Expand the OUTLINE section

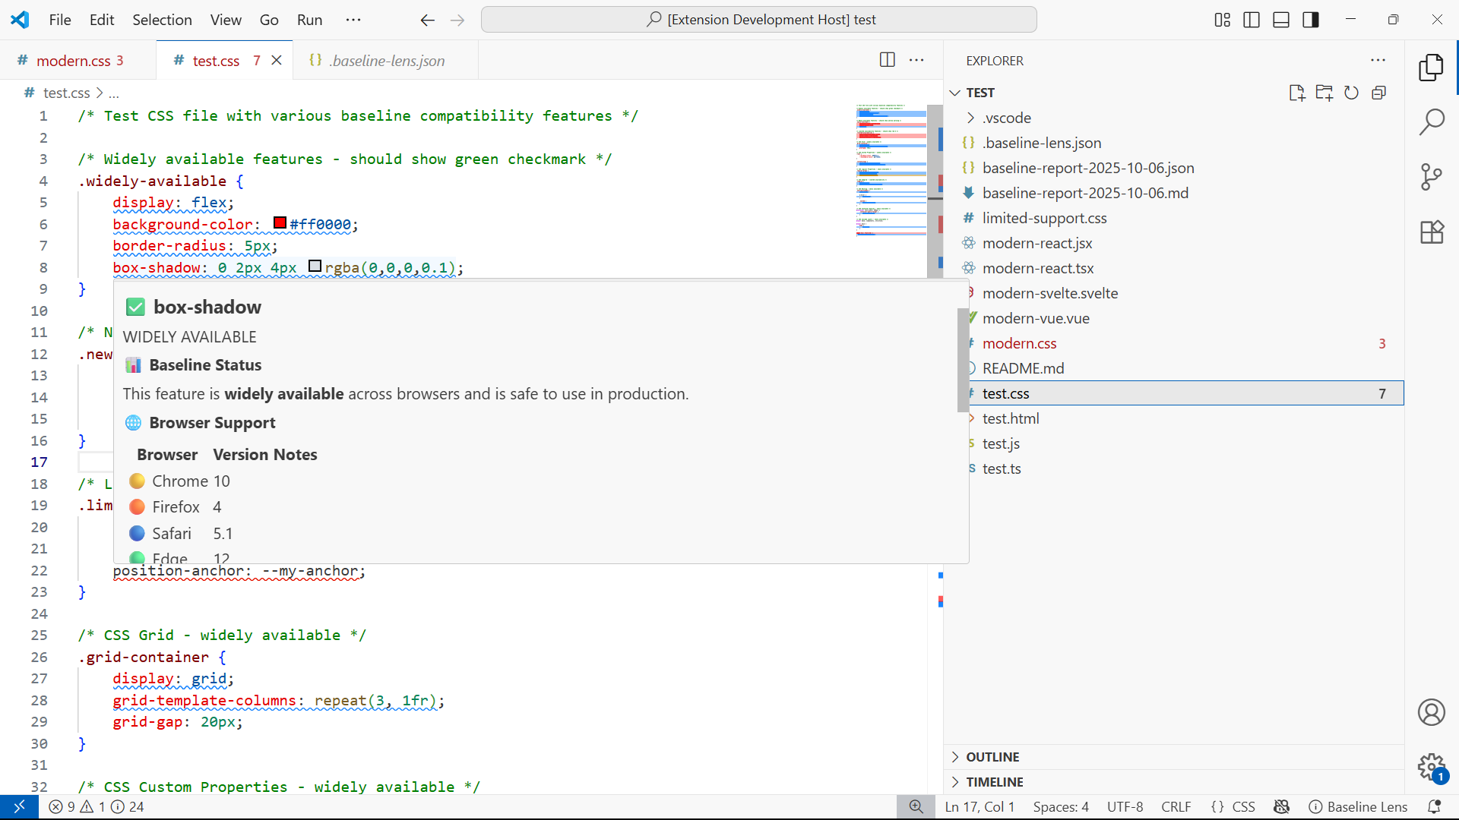[x=992, y=757]
